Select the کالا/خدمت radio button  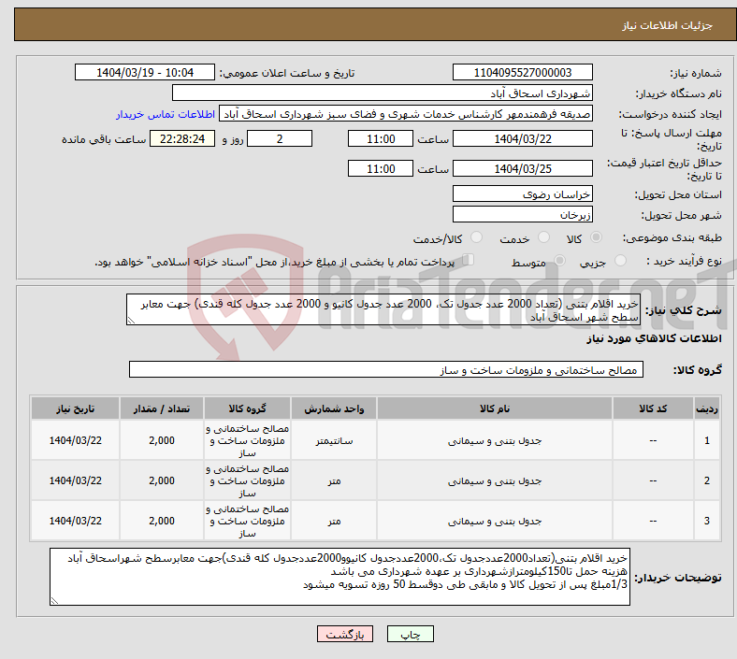477,237
